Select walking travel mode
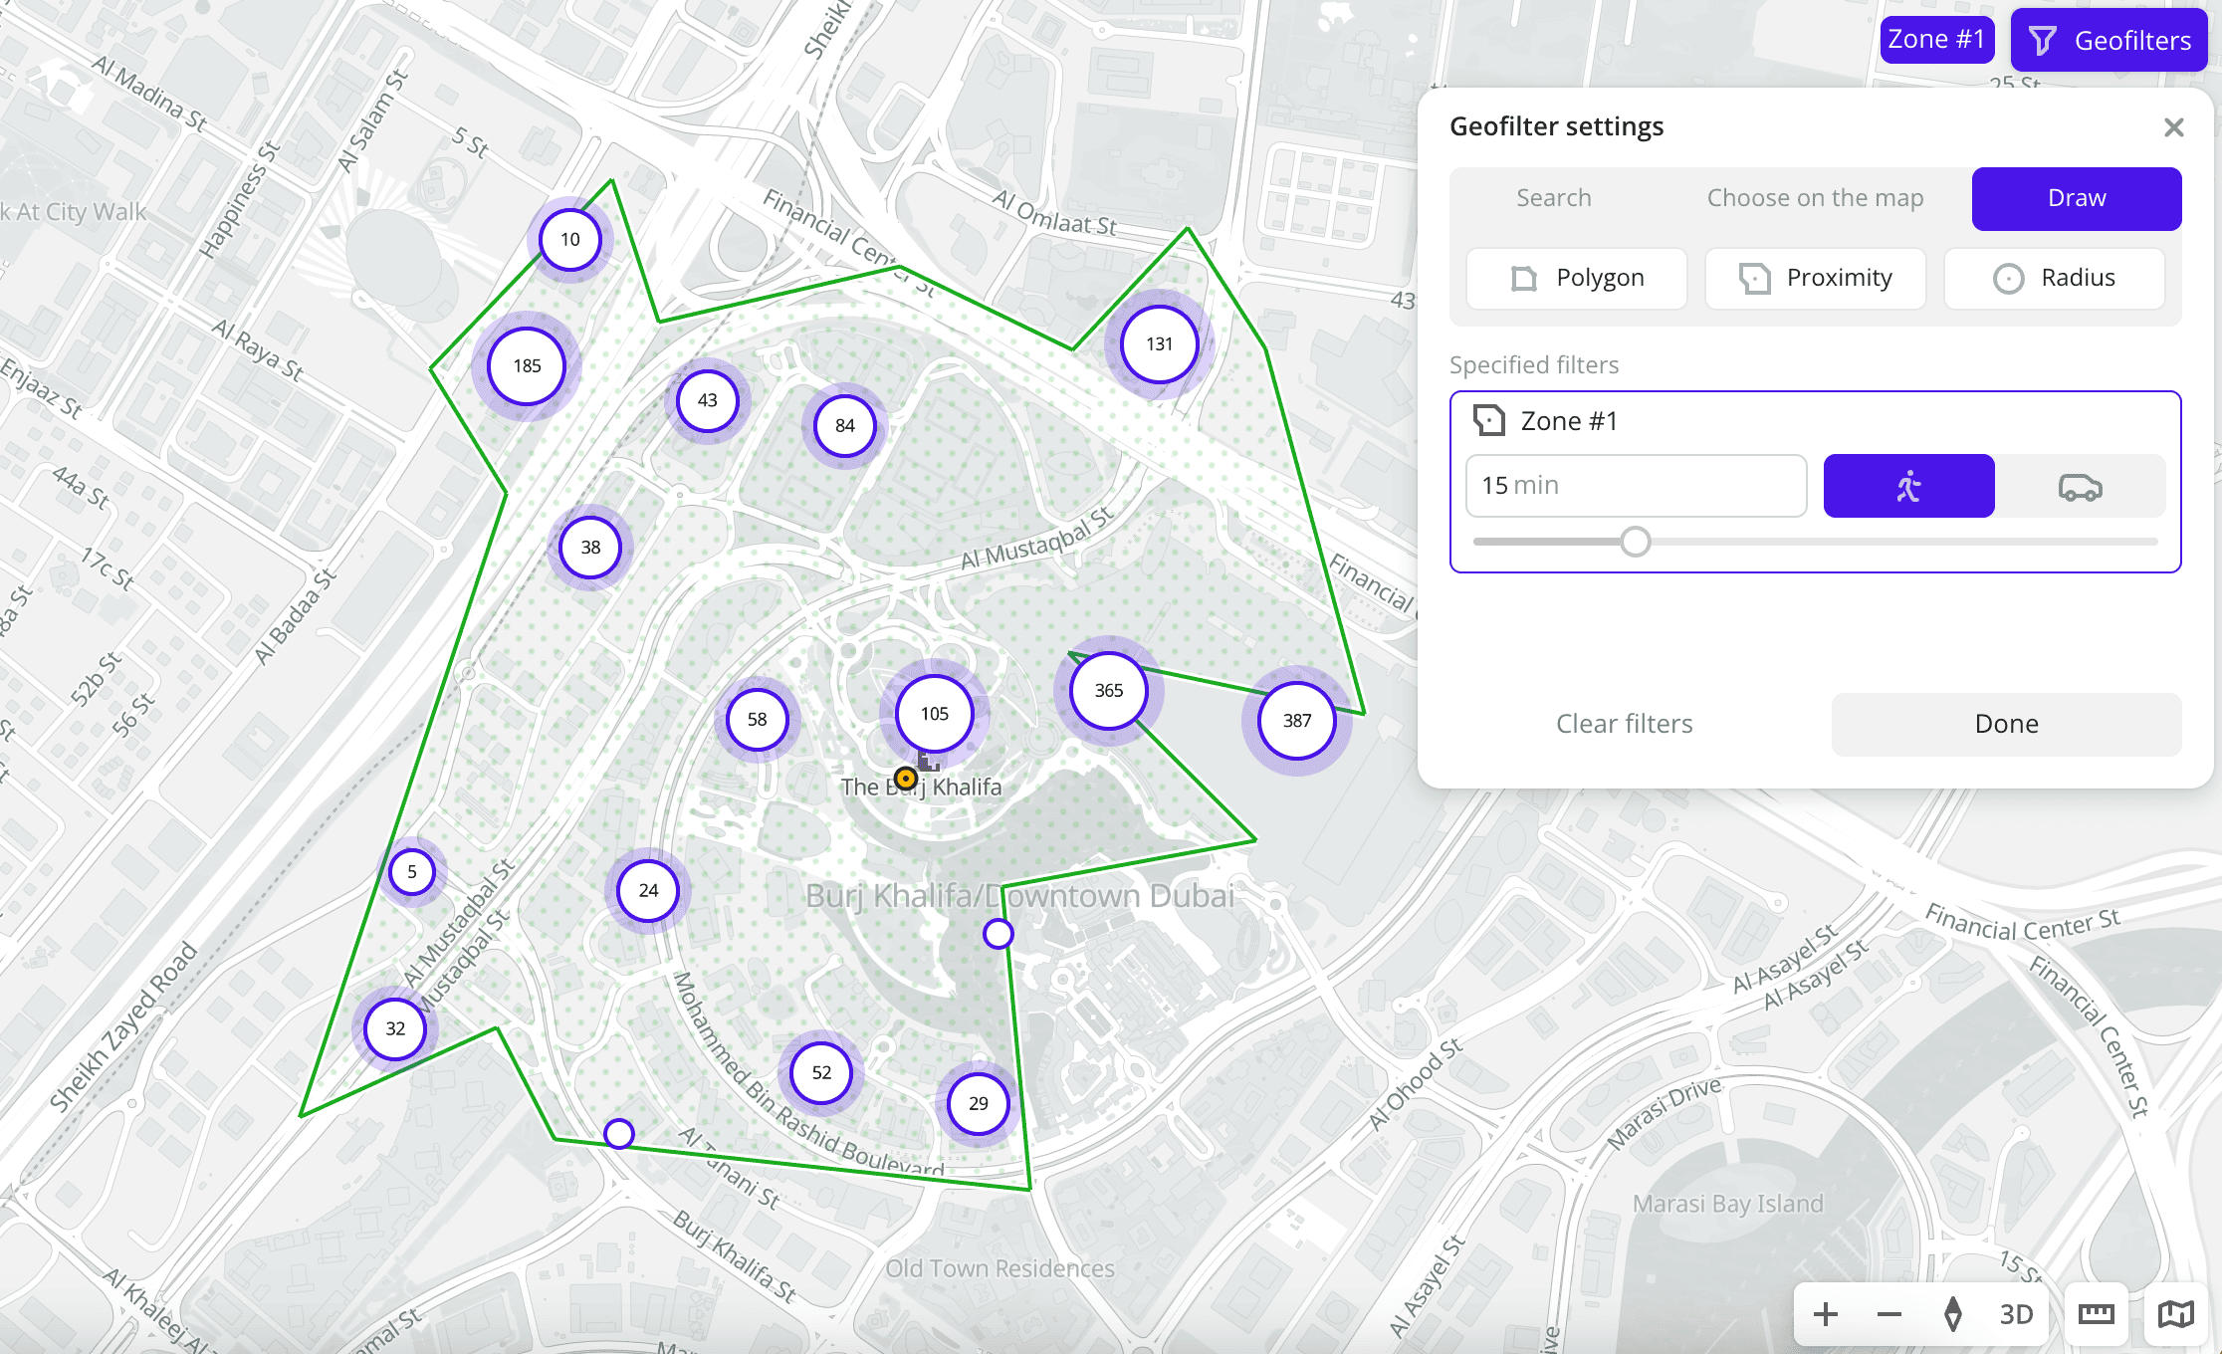Viewport: 2222px width, 1354px height. click(x=1908, y=486)
